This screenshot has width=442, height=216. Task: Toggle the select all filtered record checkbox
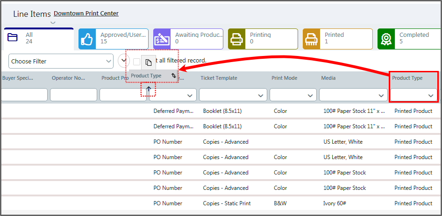[136, 62]
